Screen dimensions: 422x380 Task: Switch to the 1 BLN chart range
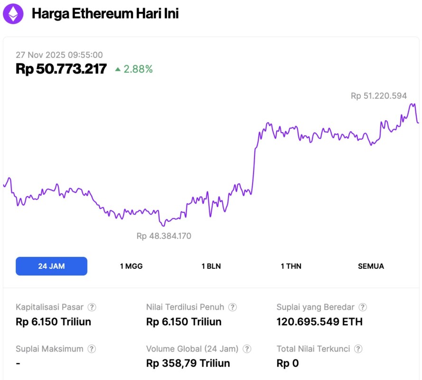tap(211, 266)
